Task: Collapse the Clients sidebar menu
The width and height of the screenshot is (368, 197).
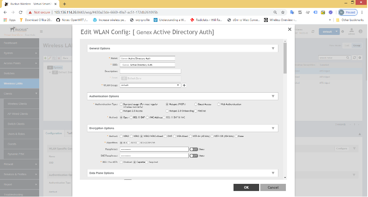Action: click(20, 94)
